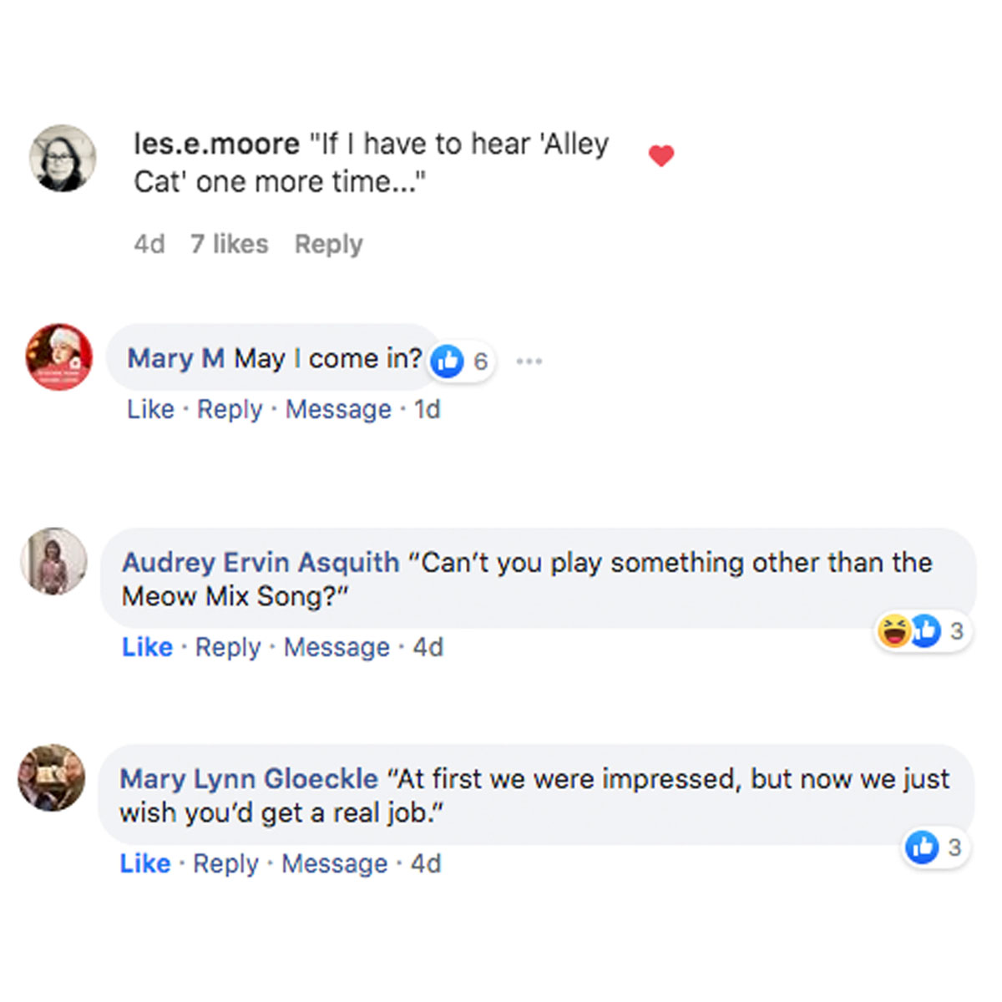Click the thumbs-up reaction on Mary Lynn Gloeckle's comment

[922, 848]
